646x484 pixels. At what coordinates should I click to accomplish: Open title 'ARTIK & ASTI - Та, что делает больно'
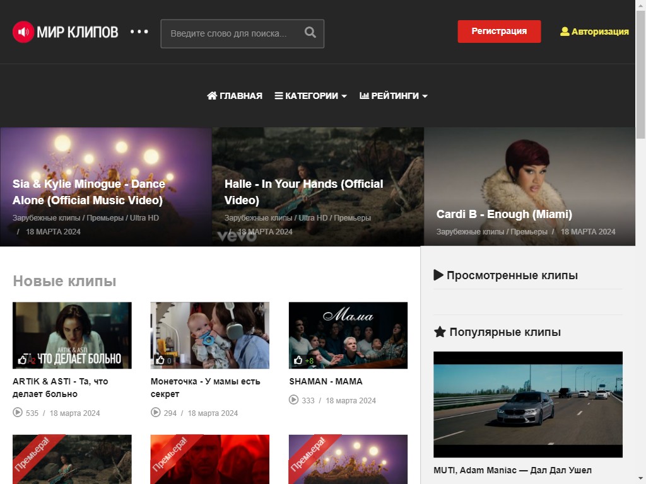pyautogui.click(x=60, y=388)
